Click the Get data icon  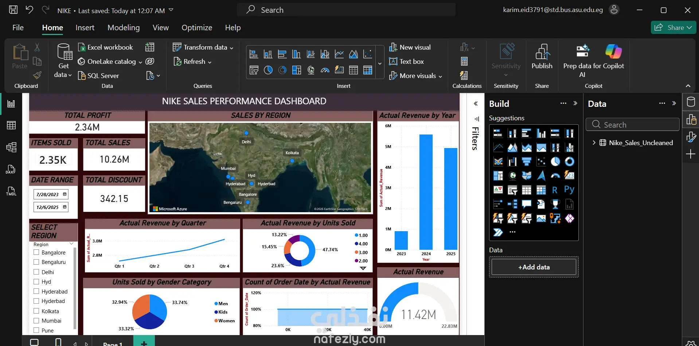click(64, 52)
